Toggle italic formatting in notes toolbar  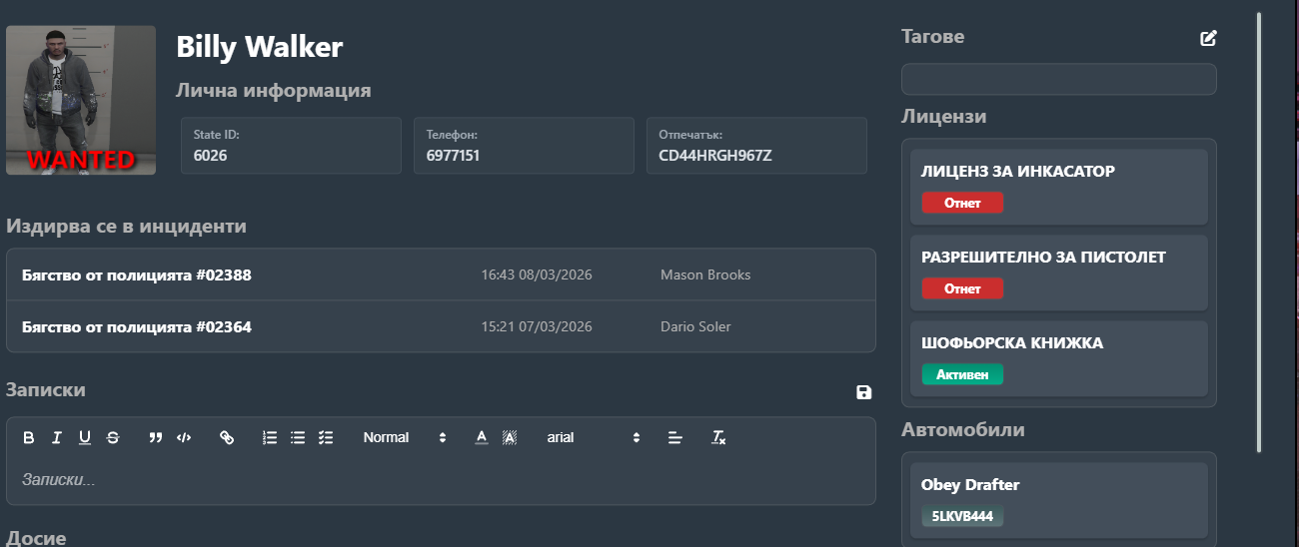point(57,437)
